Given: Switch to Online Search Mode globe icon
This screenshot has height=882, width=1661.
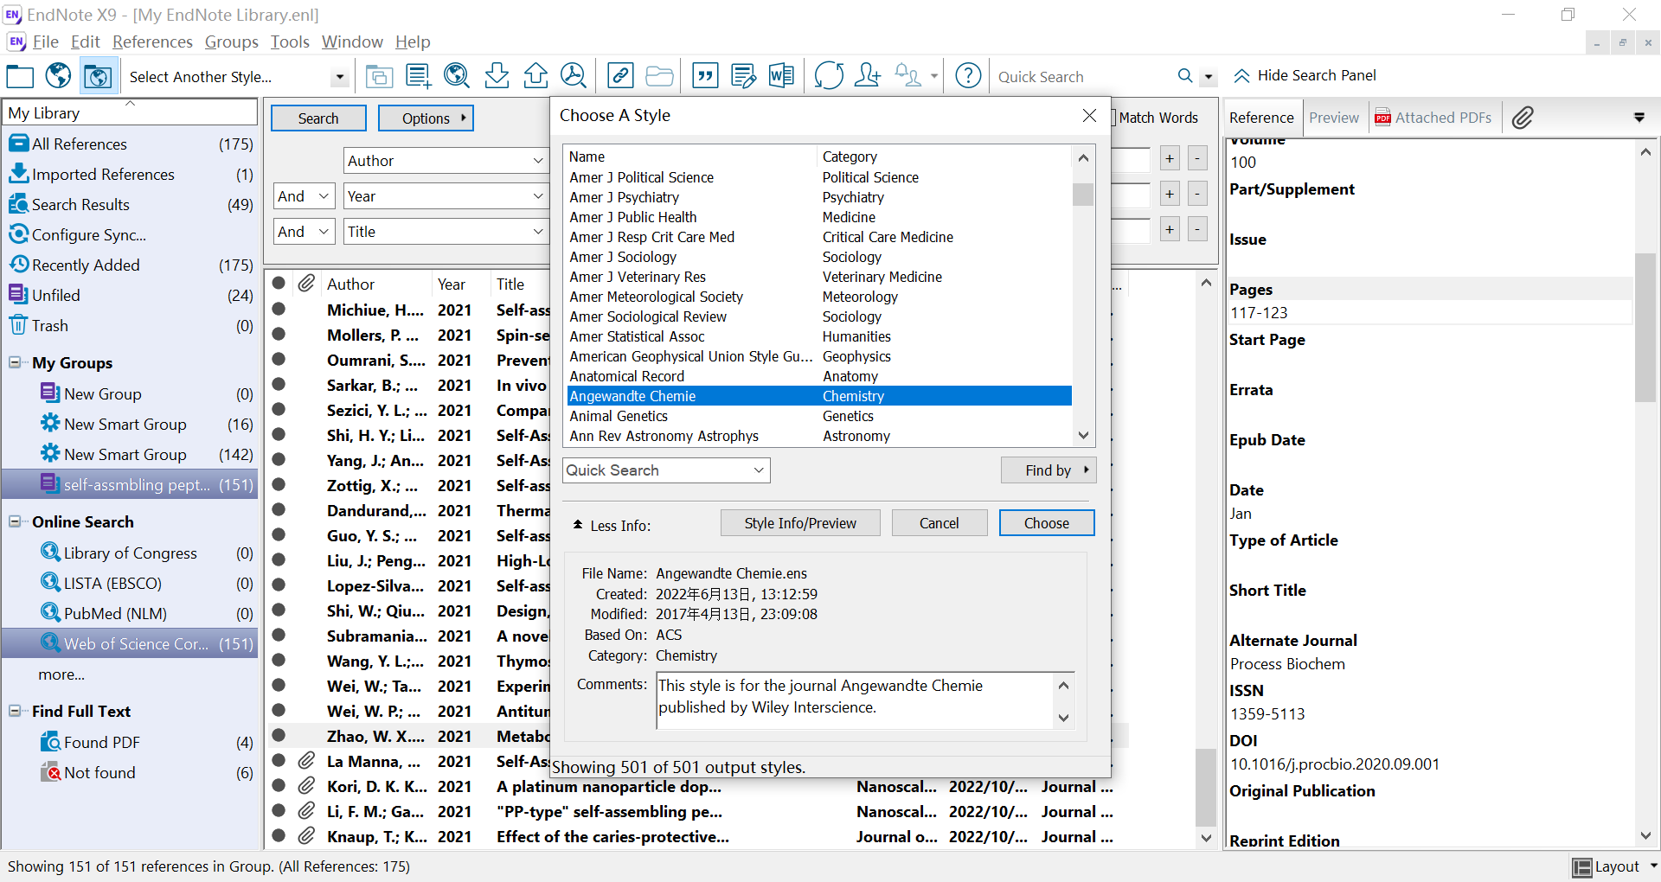Looking at the screenshot, I should click(58, 76).
